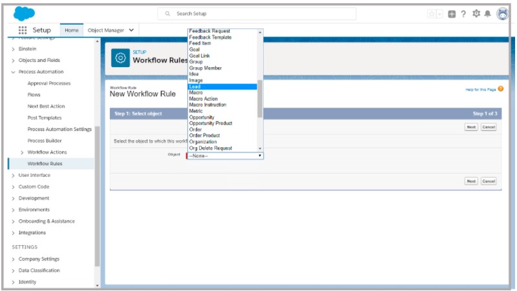This screenshot has height=291, width=517.
Task: Open Process Builder
Action: (45, 141)
